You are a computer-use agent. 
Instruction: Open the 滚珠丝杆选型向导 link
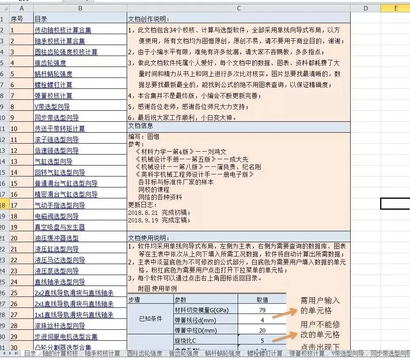[x=60, y=326]
